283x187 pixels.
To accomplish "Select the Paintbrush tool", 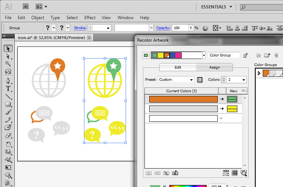I will point(8,112).
